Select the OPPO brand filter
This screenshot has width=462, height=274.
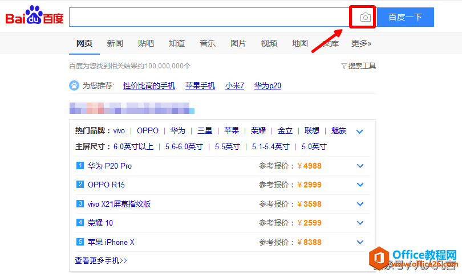pos(148,130)
